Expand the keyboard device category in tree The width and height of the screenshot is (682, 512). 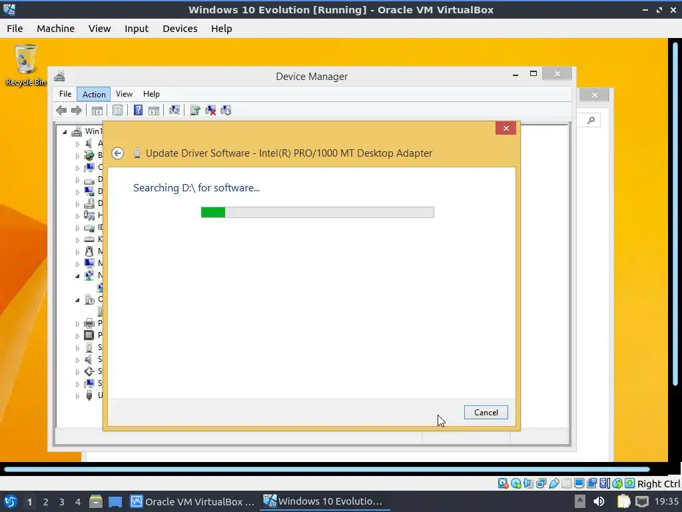click(77, 240)
